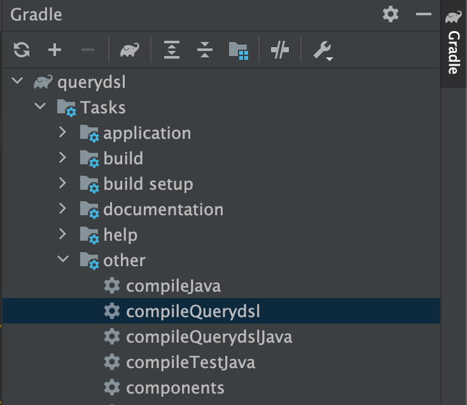Select the compileQuerydslJava task
Image resolution: width=467 pixels, height=405 pixels.
pos(209,337)
